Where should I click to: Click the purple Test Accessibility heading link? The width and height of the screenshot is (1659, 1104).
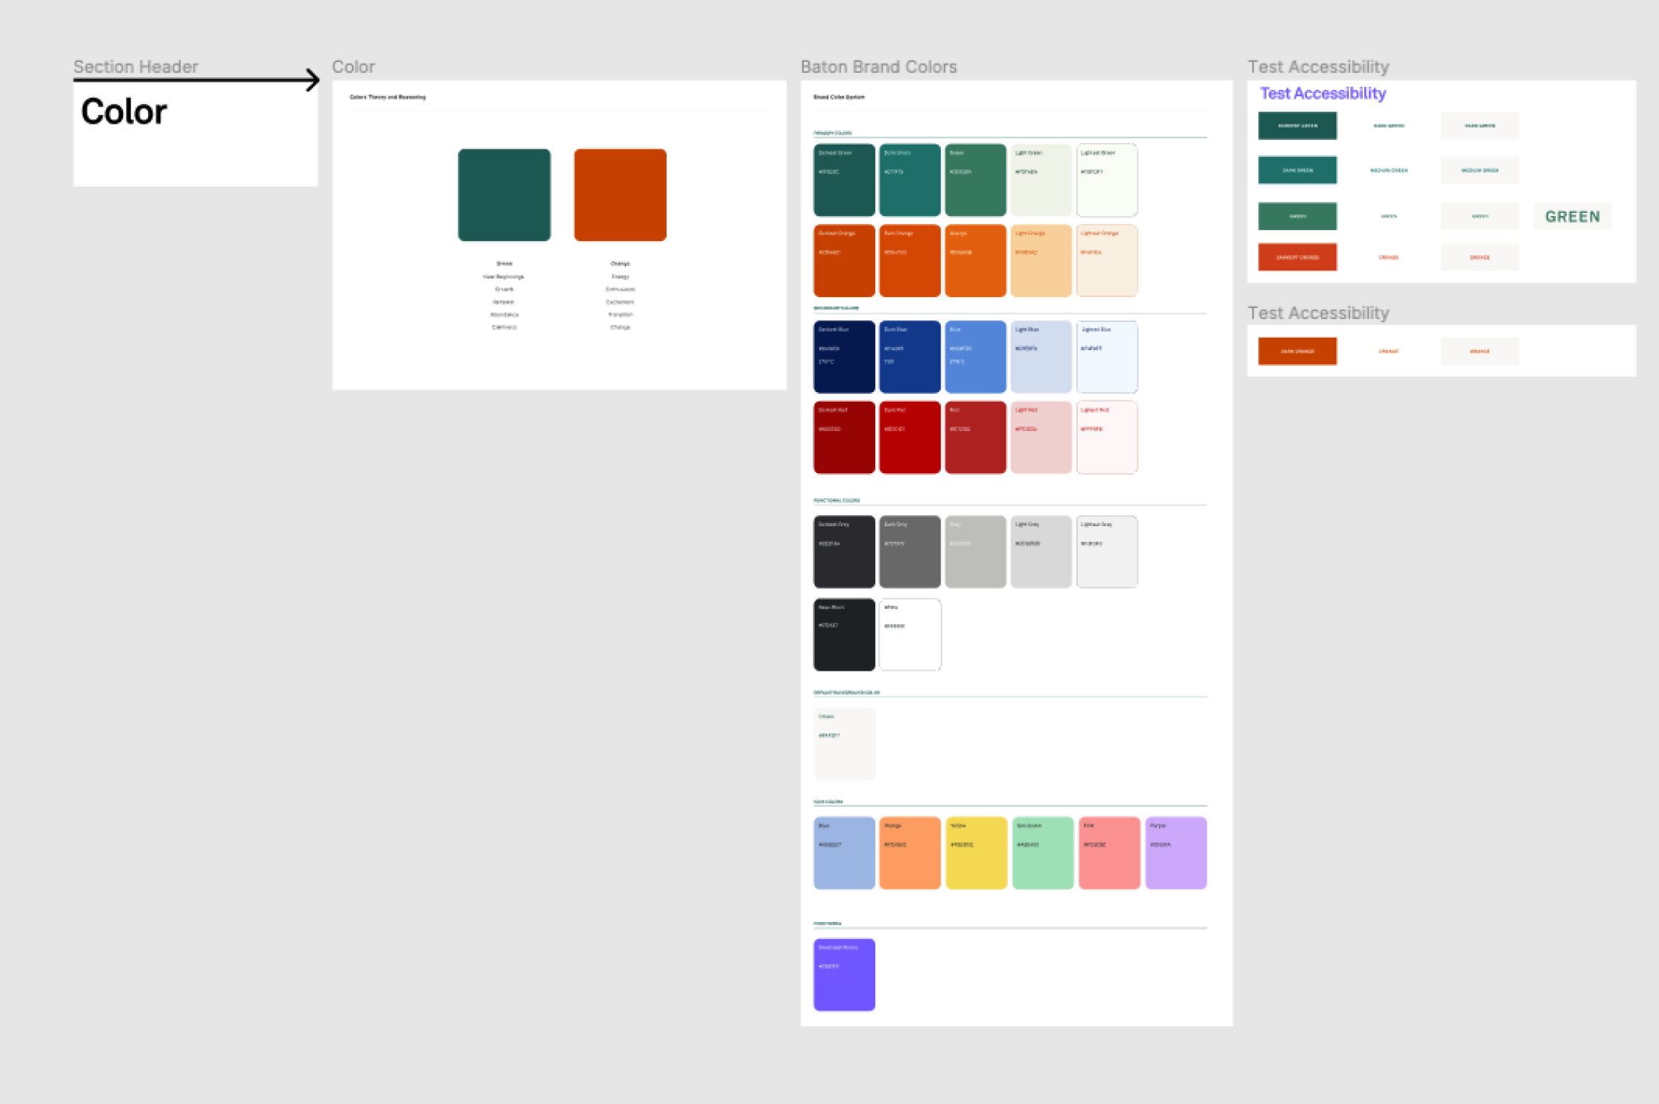tap(1322, 94)
